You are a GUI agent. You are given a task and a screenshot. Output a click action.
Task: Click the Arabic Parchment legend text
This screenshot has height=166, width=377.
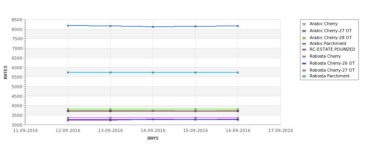click(x=328, y=43)
